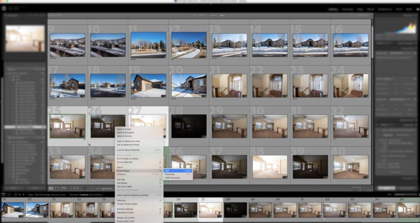Click the Compare view icon
This screenshot has height=223, width=420.
(64, 187)
